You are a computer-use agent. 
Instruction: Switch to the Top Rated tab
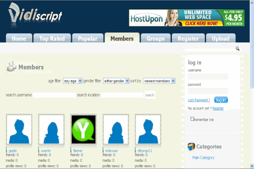(x=52, y=38)
